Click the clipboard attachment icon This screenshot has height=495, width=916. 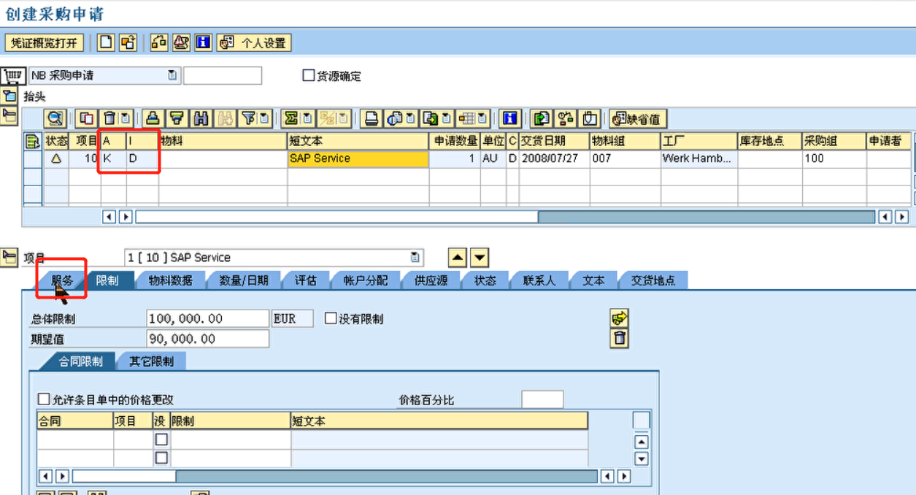click(x=590, y=118)
